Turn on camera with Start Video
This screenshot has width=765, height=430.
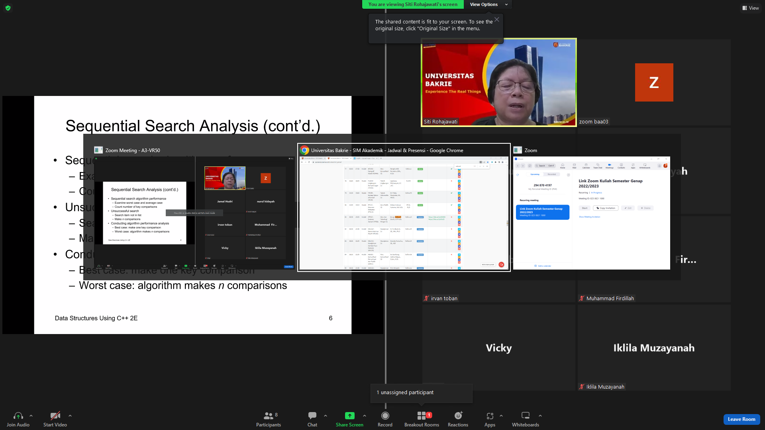click(x=55, y=419)
